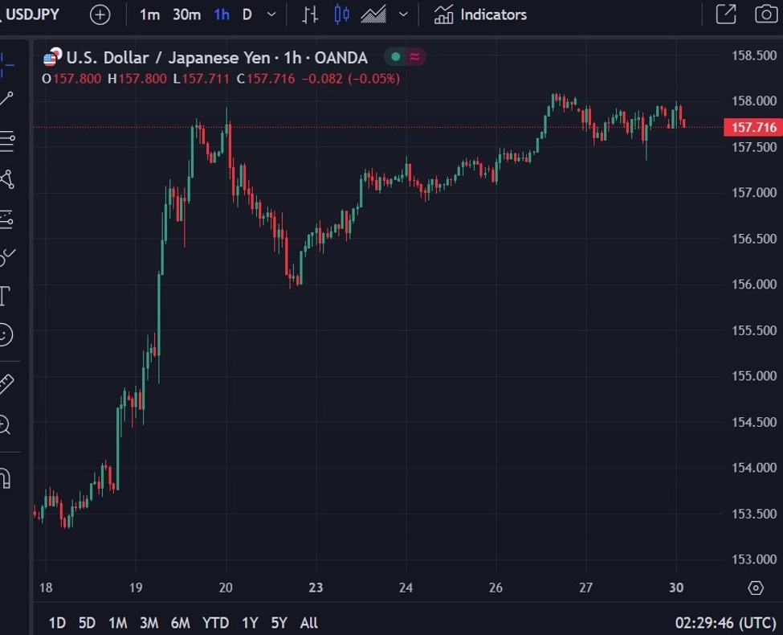Select the YTD date range
Image resolution: width=783 pixels, height=635 pixels.
click(x=215, y=622)
